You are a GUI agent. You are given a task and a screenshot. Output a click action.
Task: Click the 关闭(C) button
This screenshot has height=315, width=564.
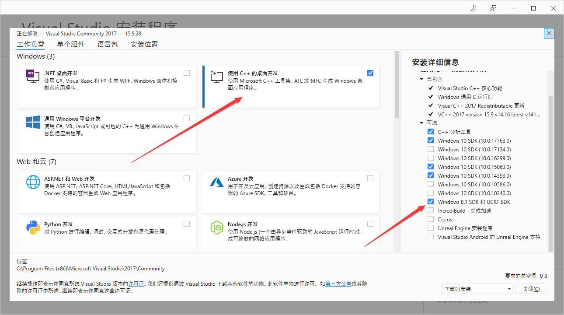pyautogui.click(x=531, y=289)
